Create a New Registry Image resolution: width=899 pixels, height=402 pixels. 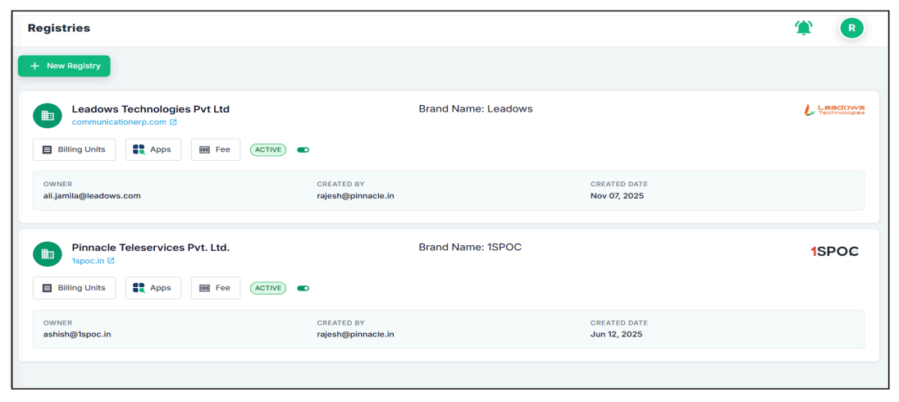64,66
